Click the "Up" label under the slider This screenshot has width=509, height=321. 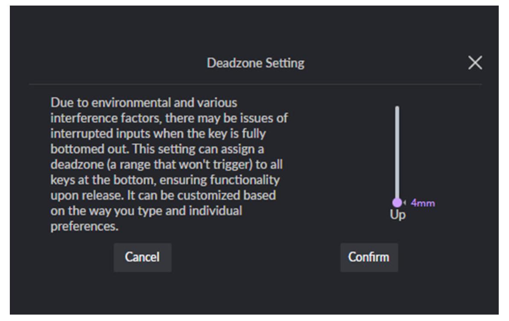point(397,215)
